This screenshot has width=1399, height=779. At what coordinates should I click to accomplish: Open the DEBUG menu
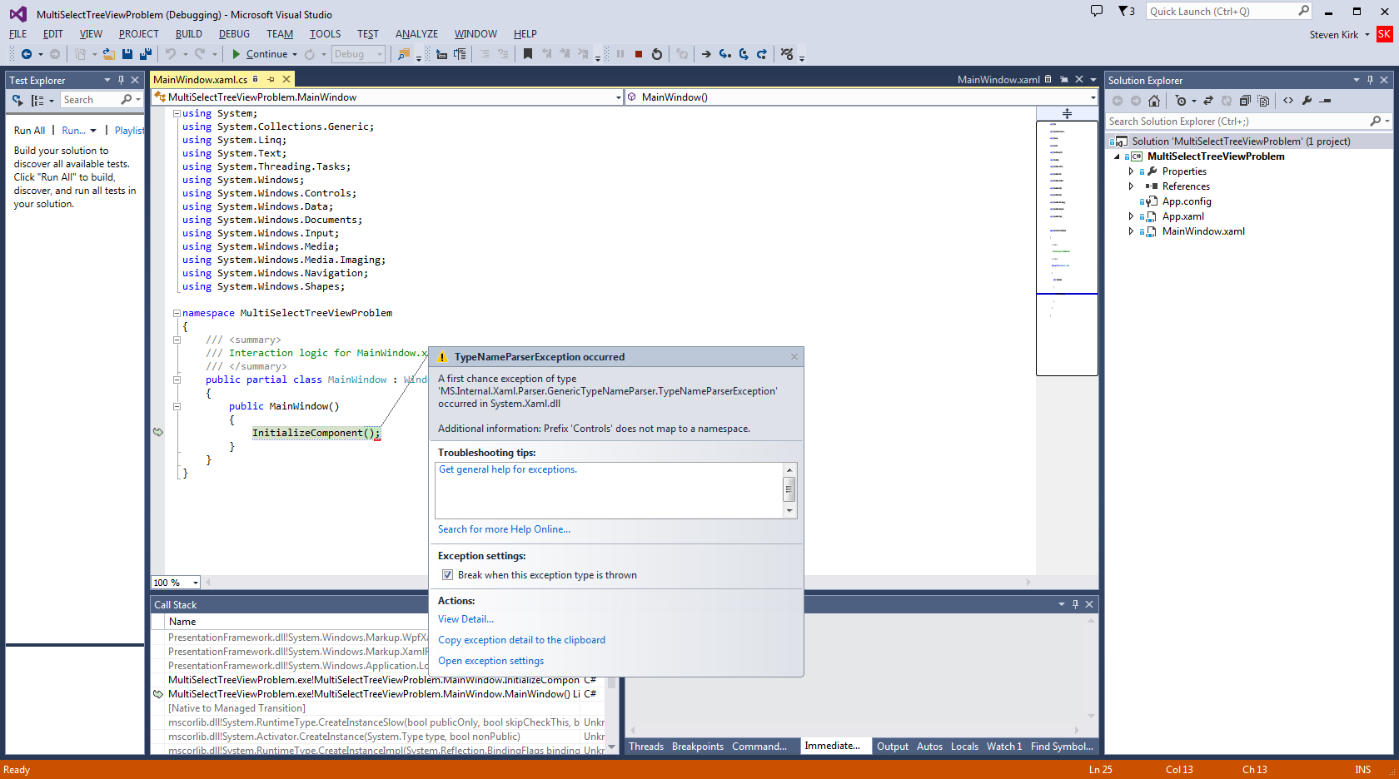[x=234, y=34]
